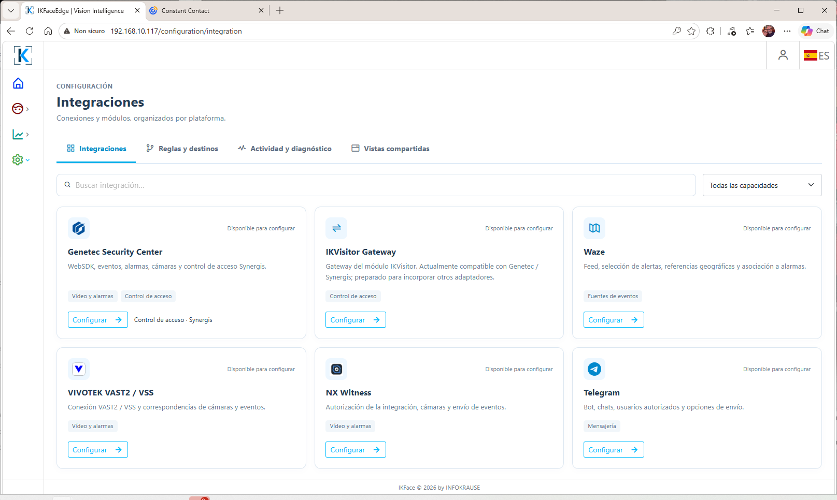Focus the Buscar integración search field
The height and width of the screenshot is (500, 837).
click(x=376, y=185)
